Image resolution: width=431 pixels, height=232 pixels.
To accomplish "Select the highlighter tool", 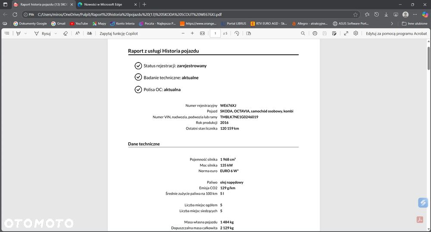I will tap(19, 33).
